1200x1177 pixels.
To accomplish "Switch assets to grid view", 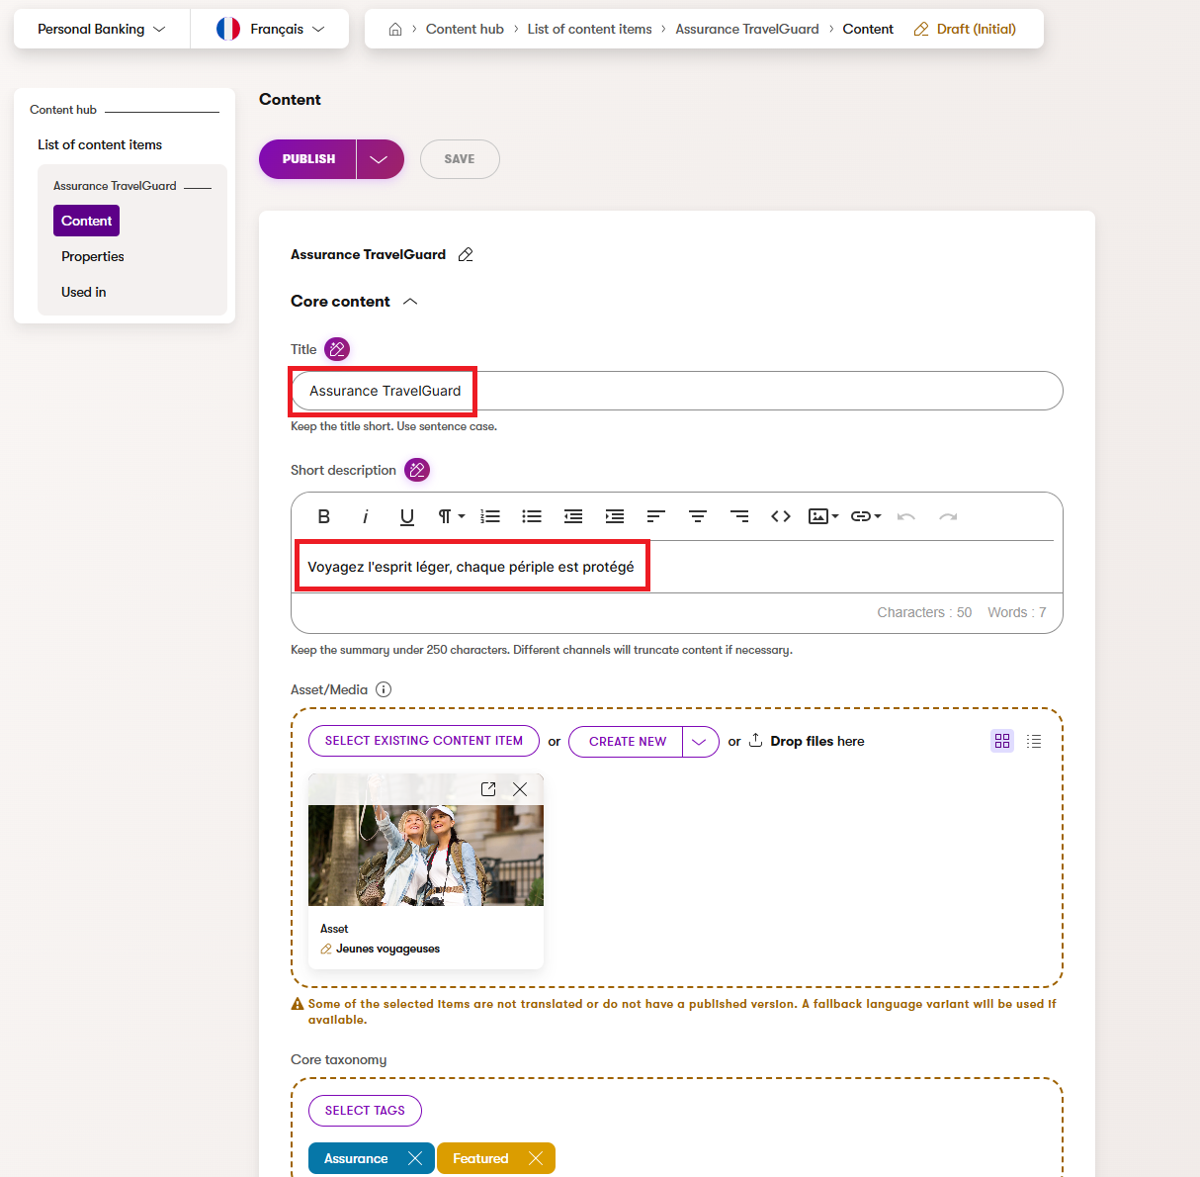I will tap(1002, 741).
